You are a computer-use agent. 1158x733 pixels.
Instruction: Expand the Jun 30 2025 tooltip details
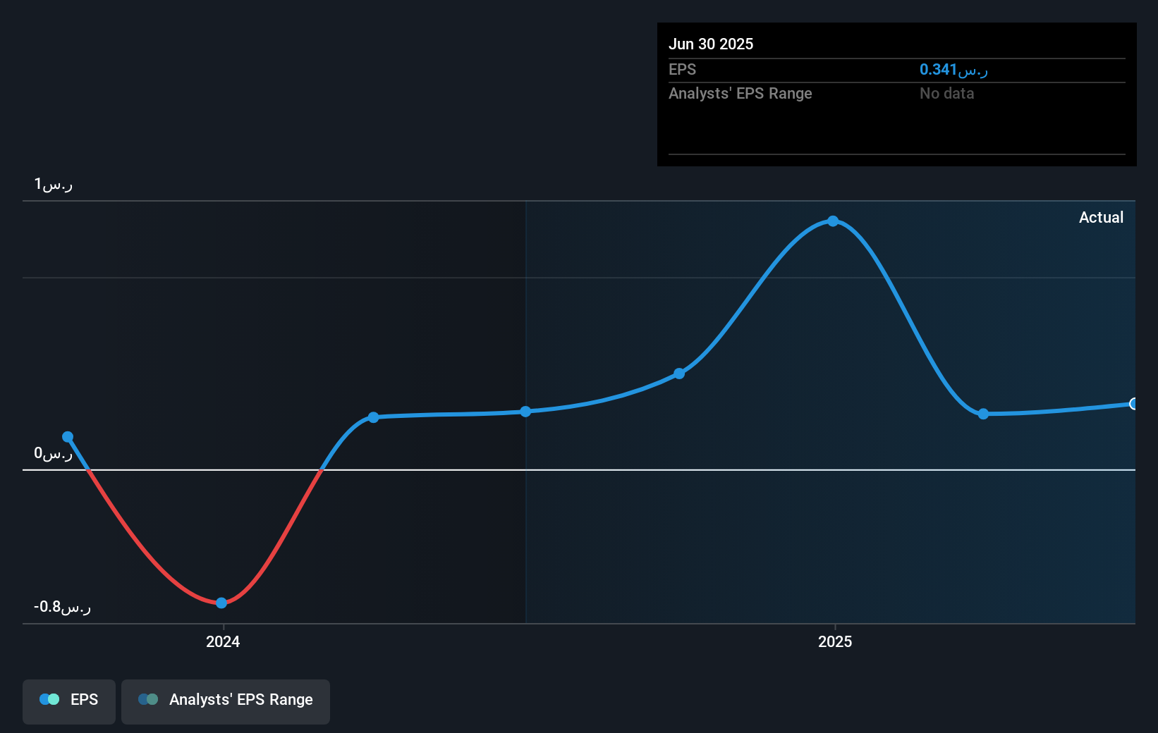pos(711,44)
